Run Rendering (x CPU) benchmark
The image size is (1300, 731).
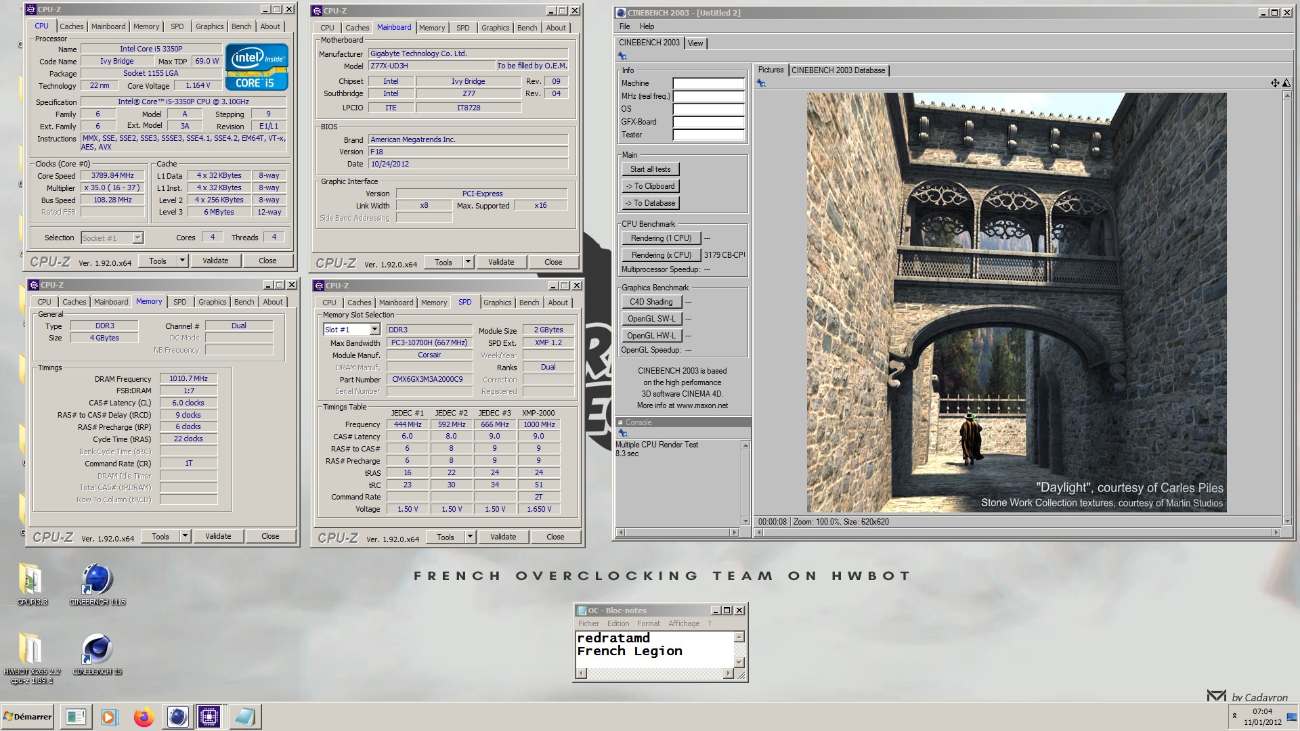pos(661,255)
